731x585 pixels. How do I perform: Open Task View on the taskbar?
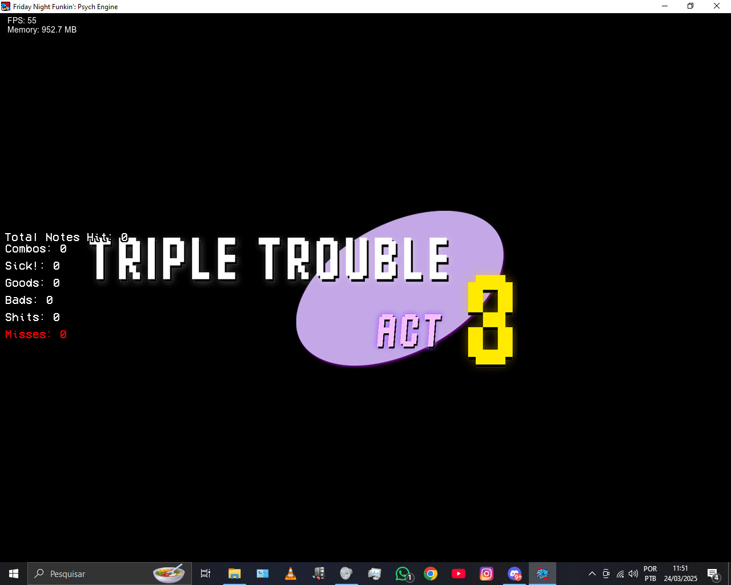[x=206, y=574]
